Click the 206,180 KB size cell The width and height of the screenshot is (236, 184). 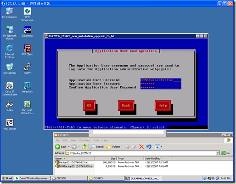109,162
